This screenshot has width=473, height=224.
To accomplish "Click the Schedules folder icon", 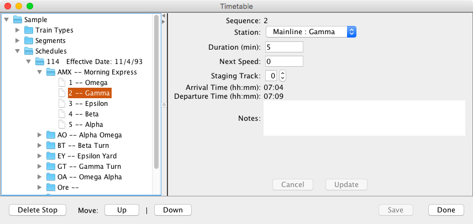I will 28,51.
